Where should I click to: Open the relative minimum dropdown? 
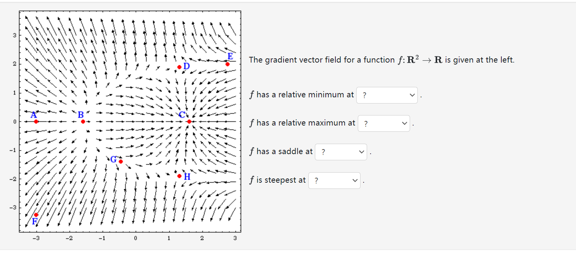pyautogui.click(x=387, y=95)
